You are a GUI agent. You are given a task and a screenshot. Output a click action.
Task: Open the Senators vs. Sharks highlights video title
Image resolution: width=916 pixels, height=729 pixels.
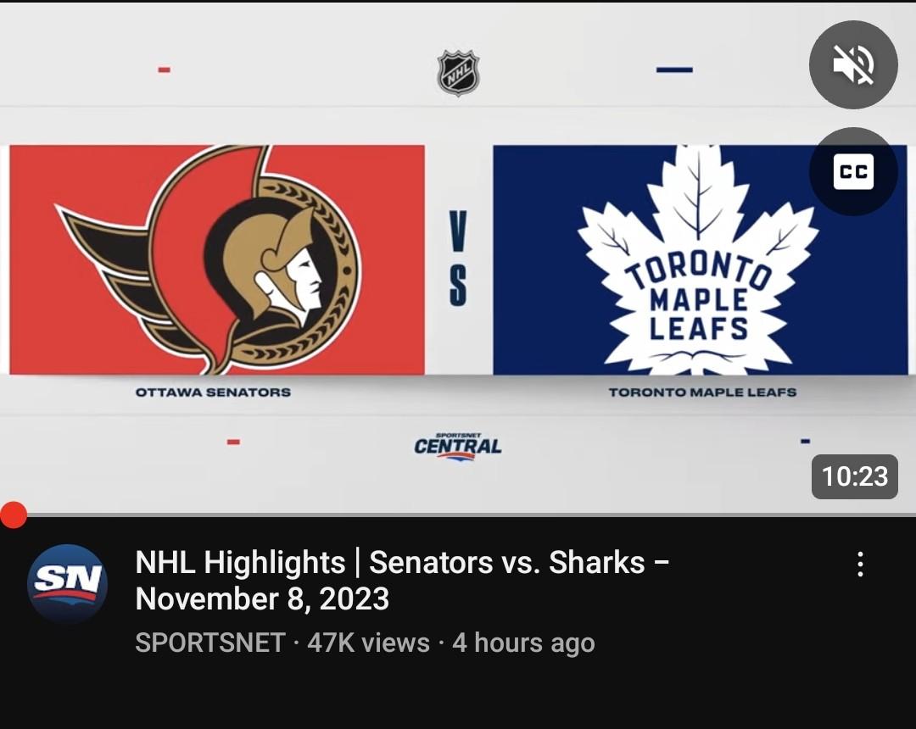pos(402,581)
